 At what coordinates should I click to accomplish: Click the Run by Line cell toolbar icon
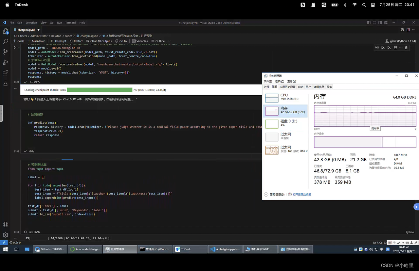pyautogui.click(x=377, y=48)
